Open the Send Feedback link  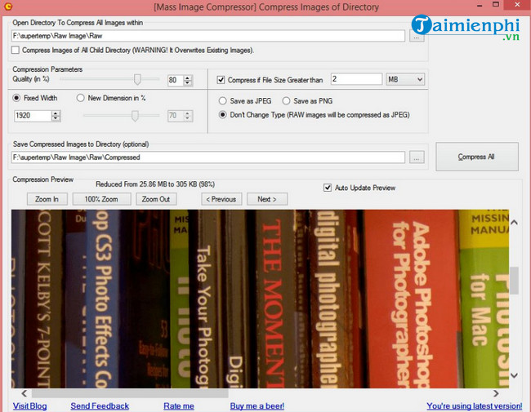pos(100,406)
